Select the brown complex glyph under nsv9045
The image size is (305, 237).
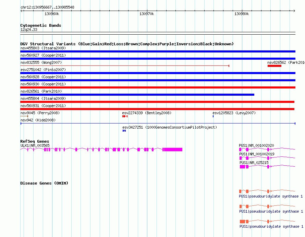pos(24,116)
